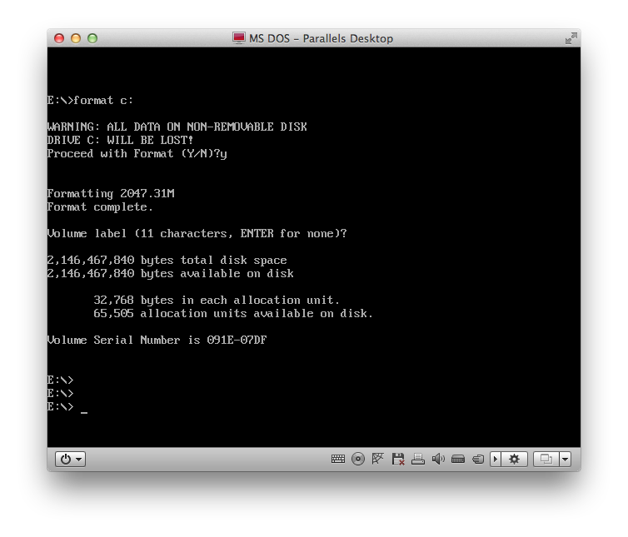Open the view mode dropdown arrow
Viewport: 628px width, 537px height.
click(566, 459)
